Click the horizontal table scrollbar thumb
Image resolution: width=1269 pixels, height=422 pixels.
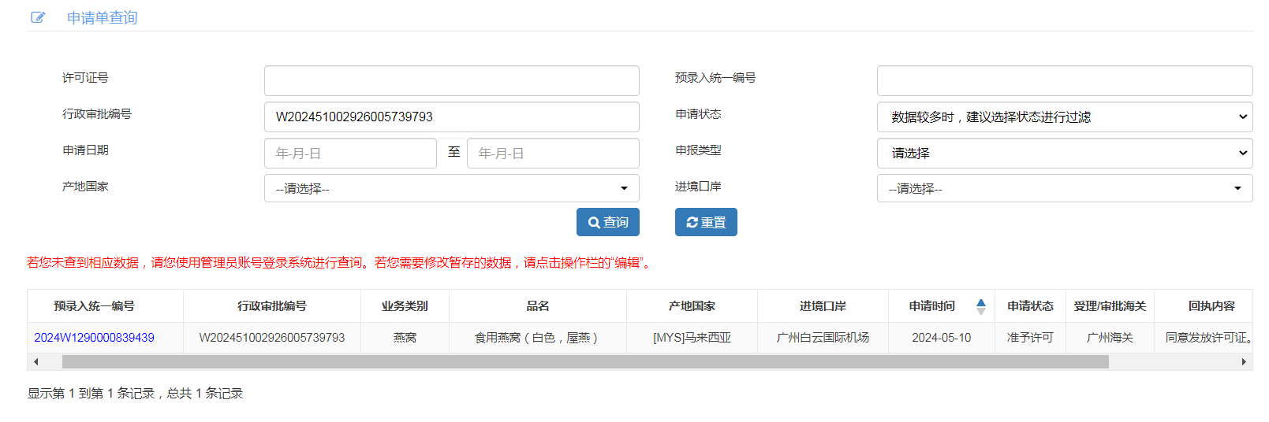[584, 362]
